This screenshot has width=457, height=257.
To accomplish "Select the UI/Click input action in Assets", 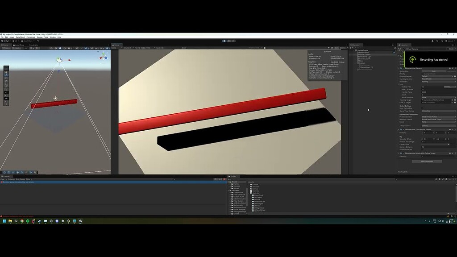I will (x=258, y=199).
